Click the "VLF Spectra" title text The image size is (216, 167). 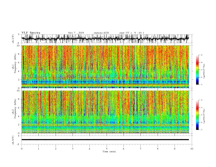[x=31, y=33]
